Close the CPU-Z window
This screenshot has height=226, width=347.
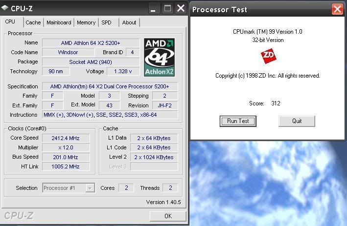pyautogui.click(x=181, y=8)
